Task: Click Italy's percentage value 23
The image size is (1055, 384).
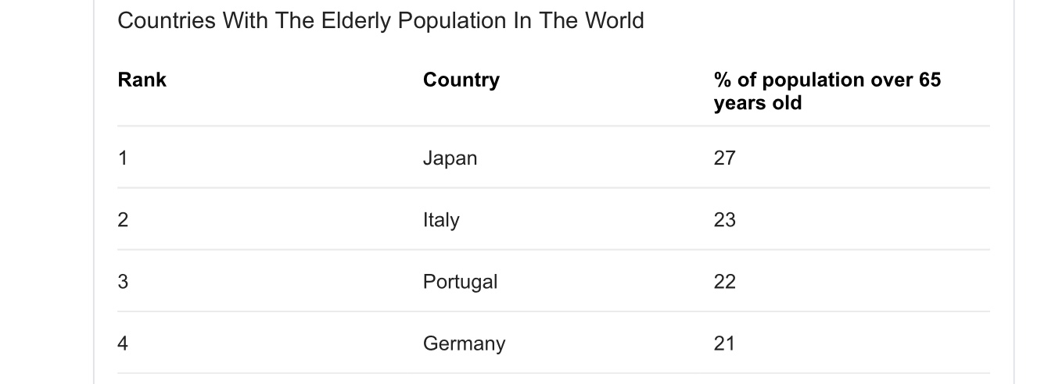Action: tap(724, 220)
